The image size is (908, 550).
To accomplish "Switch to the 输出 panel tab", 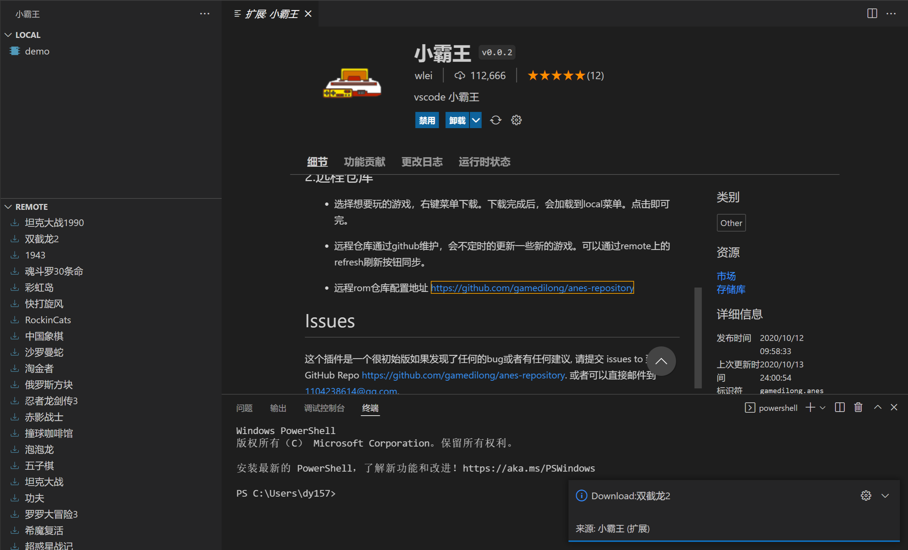I will 278,408.
